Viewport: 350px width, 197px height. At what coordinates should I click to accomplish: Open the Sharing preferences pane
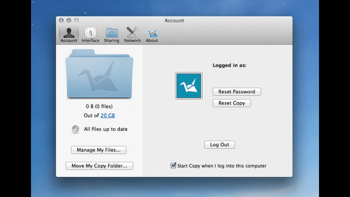(x=111, y=35)
